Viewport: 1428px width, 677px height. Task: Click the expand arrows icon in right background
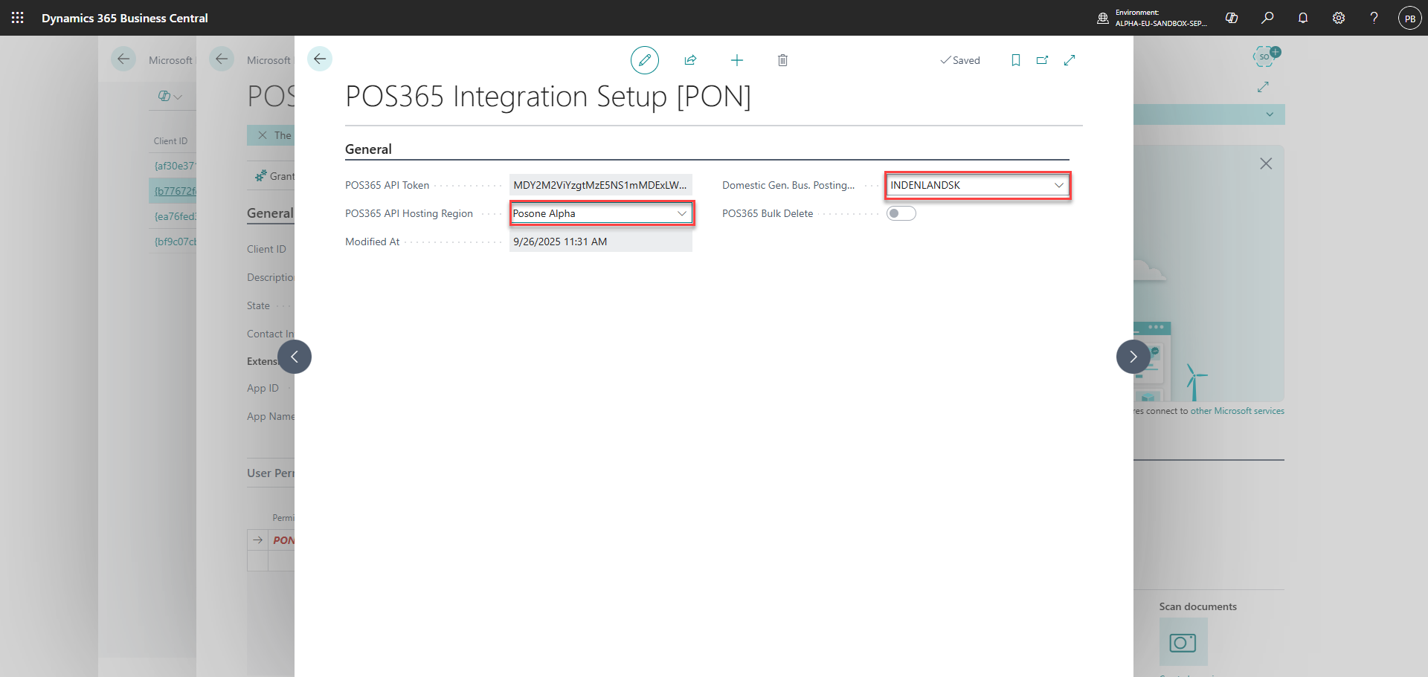[x=1263, y=87]
